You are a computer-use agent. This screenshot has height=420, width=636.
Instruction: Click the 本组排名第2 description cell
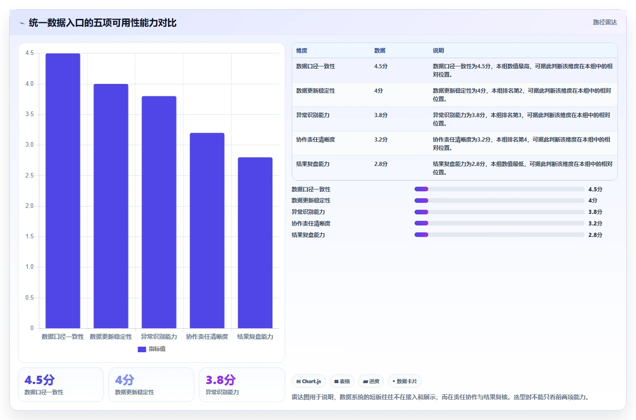(523, 95)
